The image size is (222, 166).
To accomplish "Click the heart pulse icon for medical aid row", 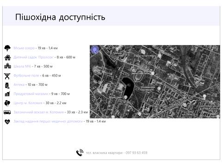I will pos(7,122).
